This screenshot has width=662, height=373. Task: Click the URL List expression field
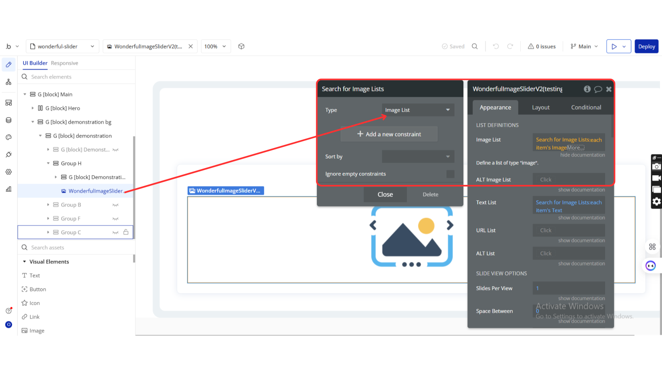pyautogui.click(x=569, y=231)
